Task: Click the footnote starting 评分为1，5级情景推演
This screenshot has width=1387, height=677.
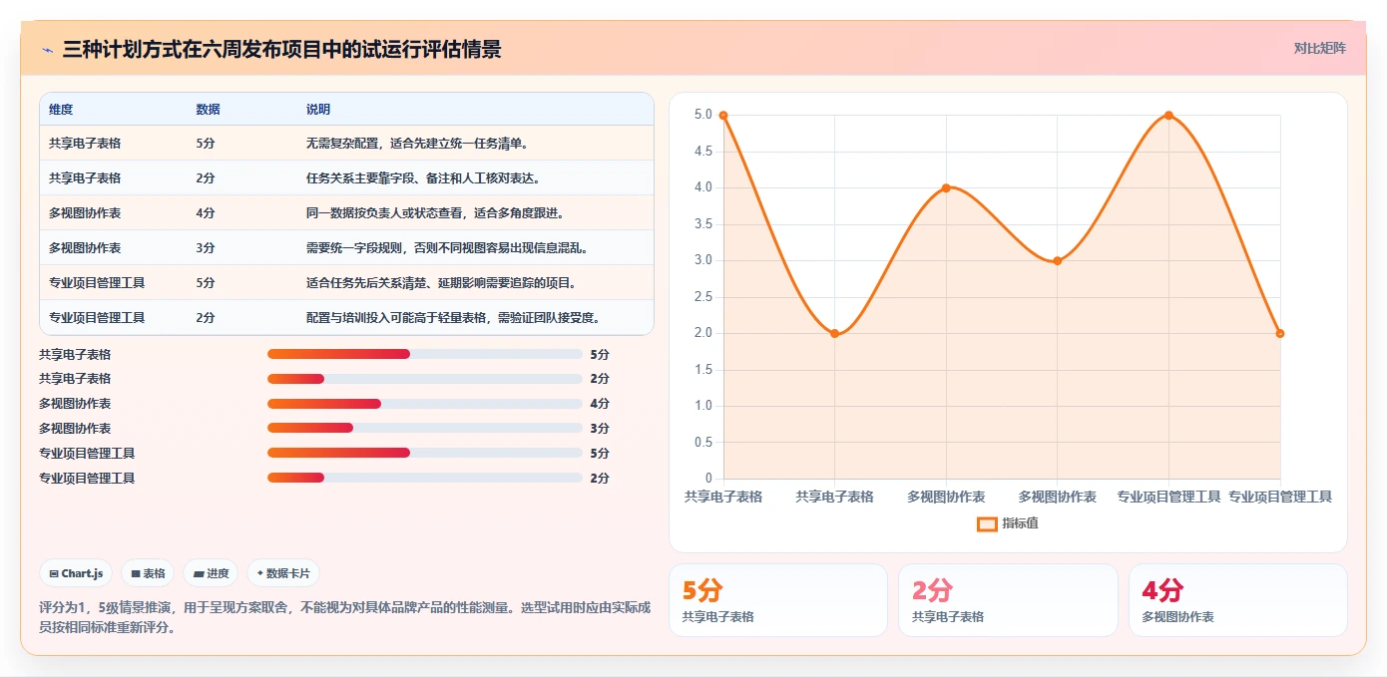Action: (345, 617)
